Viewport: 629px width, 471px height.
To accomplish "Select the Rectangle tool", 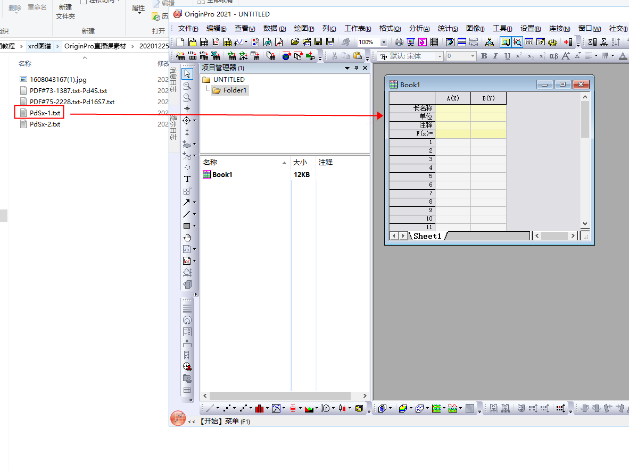I will coord(187,226).
